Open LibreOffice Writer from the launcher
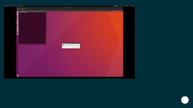 [x=17, y=19]
